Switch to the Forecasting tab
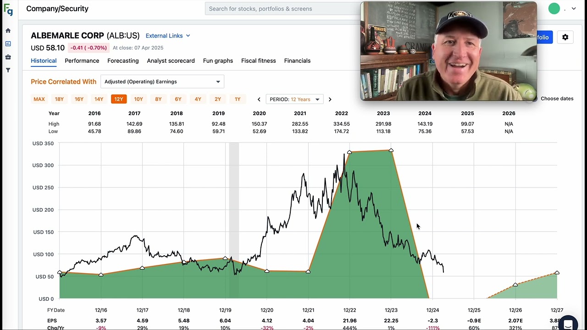 point(123,60)
